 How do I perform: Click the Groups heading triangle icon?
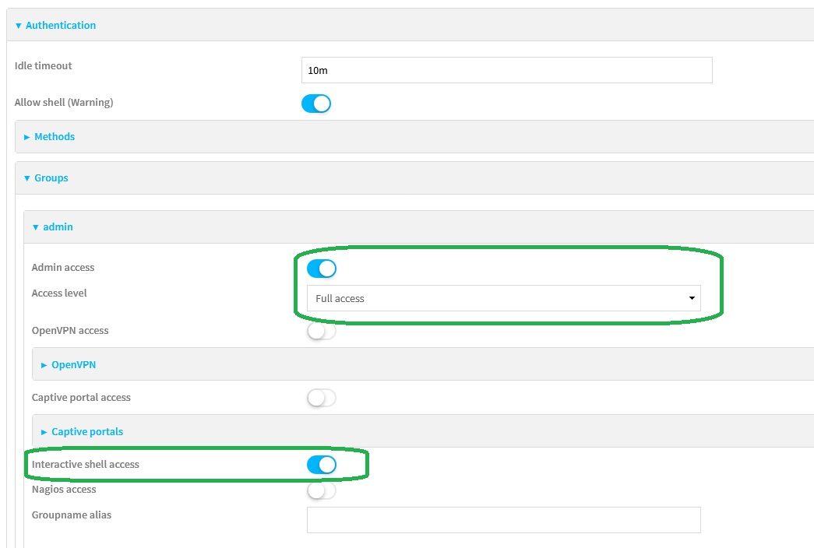pyautogui.click(x=27, y=178)
